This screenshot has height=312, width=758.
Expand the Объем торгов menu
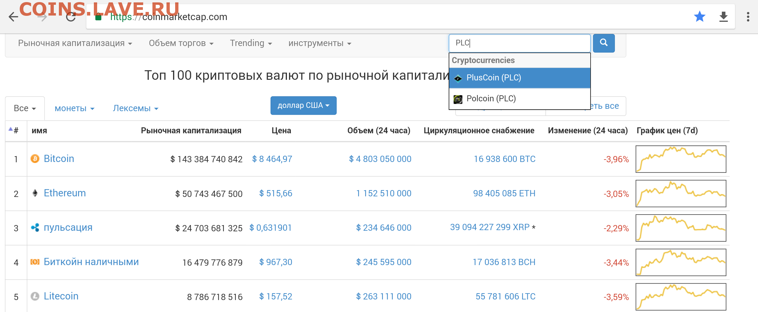click(181, 43)
